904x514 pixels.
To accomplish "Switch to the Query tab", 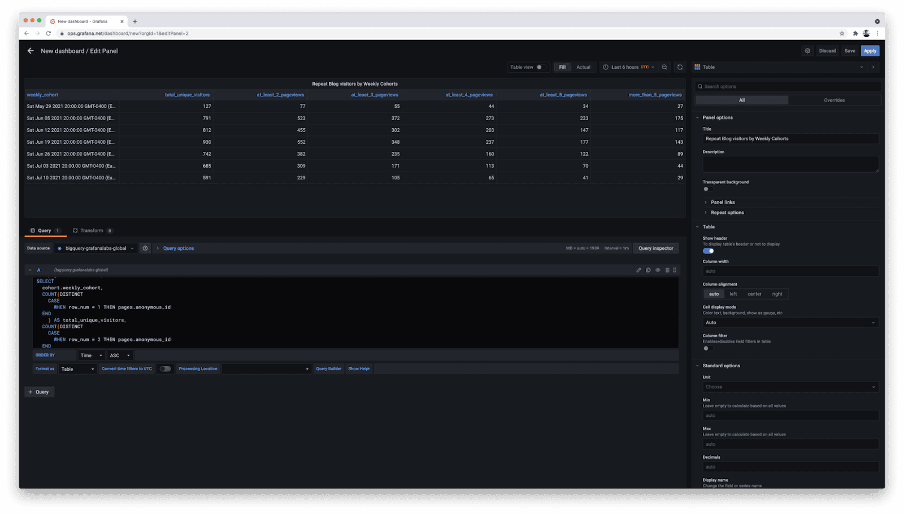I will coord(45,231).
